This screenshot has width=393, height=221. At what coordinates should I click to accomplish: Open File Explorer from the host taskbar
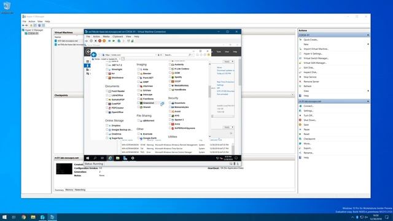(x=33, y=217)
